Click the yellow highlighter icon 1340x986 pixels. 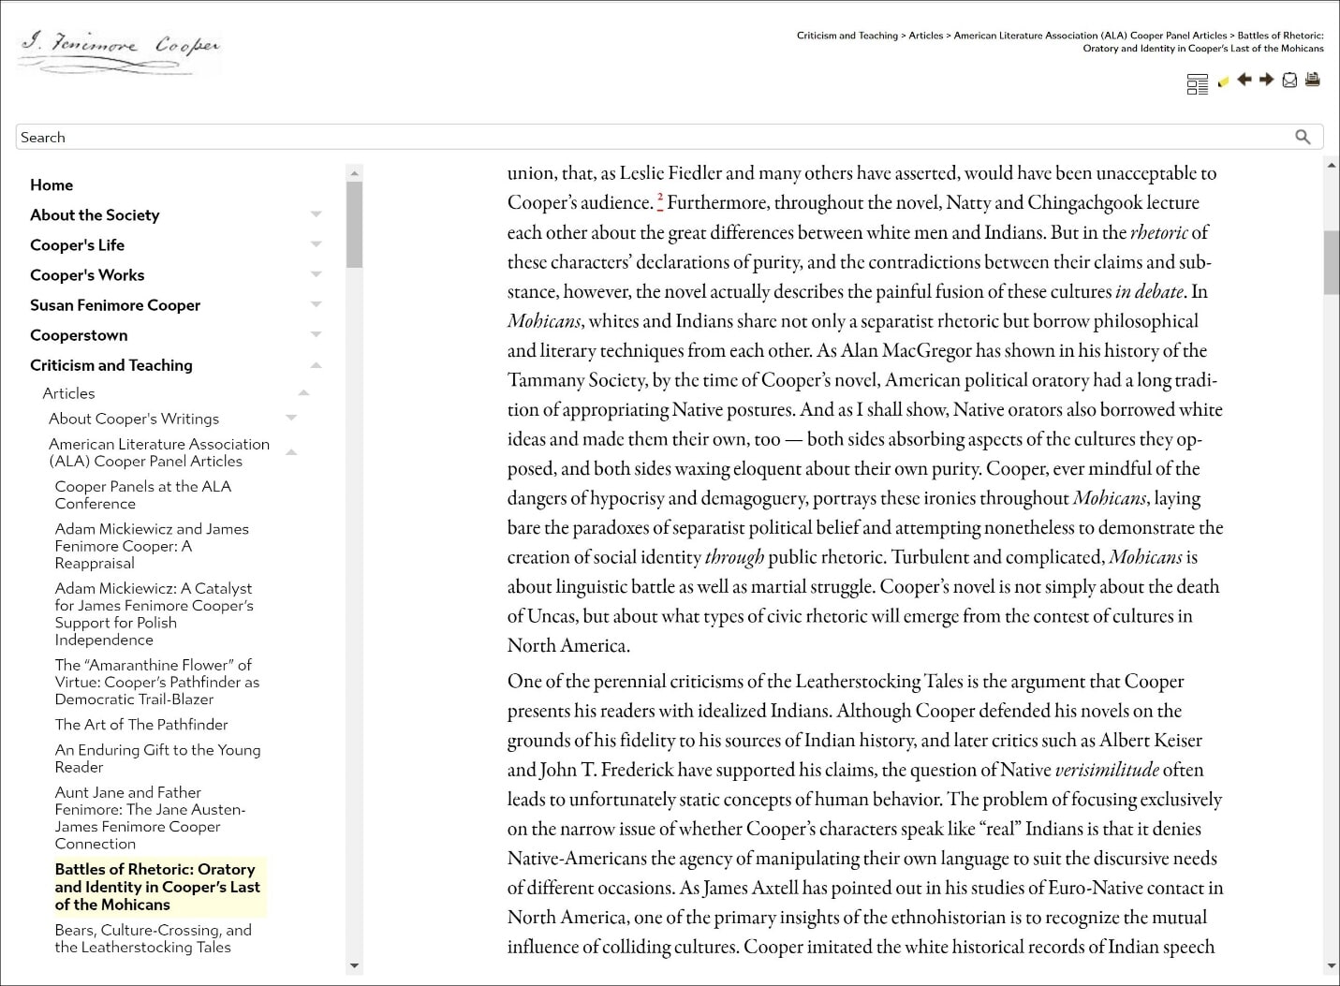1223,82
